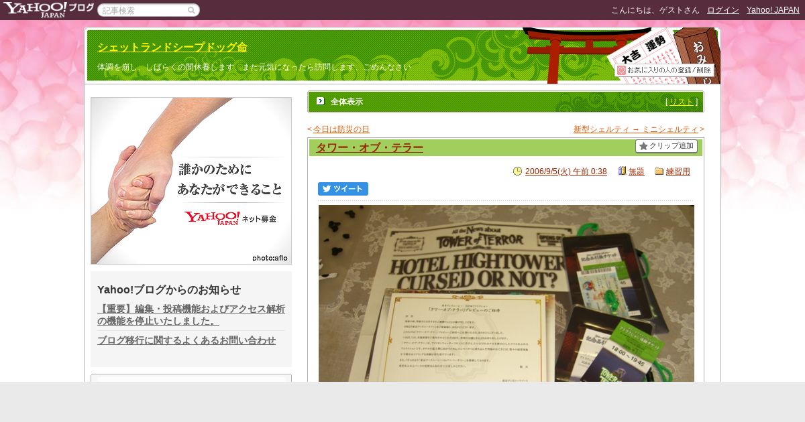The height and width of the screenshot is (422, 805).
Task: Click the こんにちは、ゲストさん greeting text
Action: tap(655, 10)
